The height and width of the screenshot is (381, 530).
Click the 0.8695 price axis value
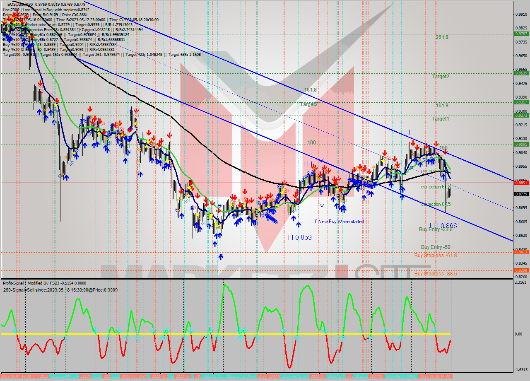(x=520, y=207)
